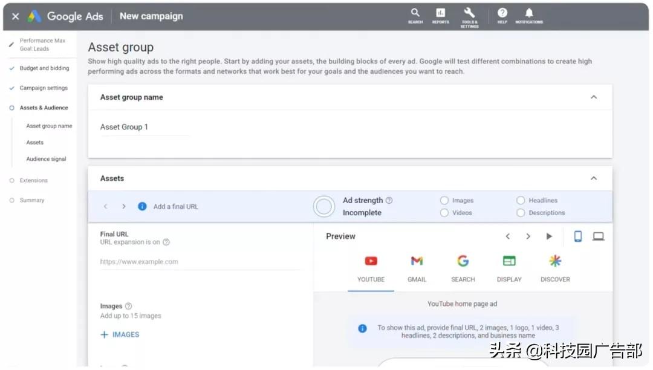Image resolution: width=653 pixels, height=370 pixels.
Task: Go to Campaign settings step
Action: point(44,88)
